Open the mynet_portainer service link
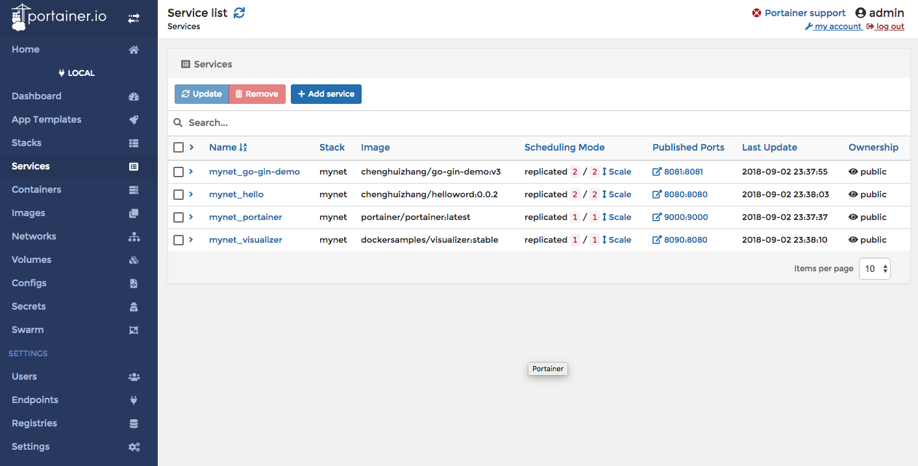Image resolution: width=918 pixels, height=466 pixels. (x=245, y=217)
